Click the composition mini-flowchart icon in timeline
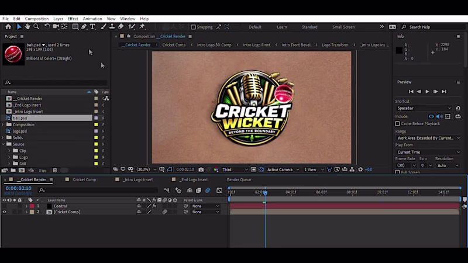 point(167,191)
